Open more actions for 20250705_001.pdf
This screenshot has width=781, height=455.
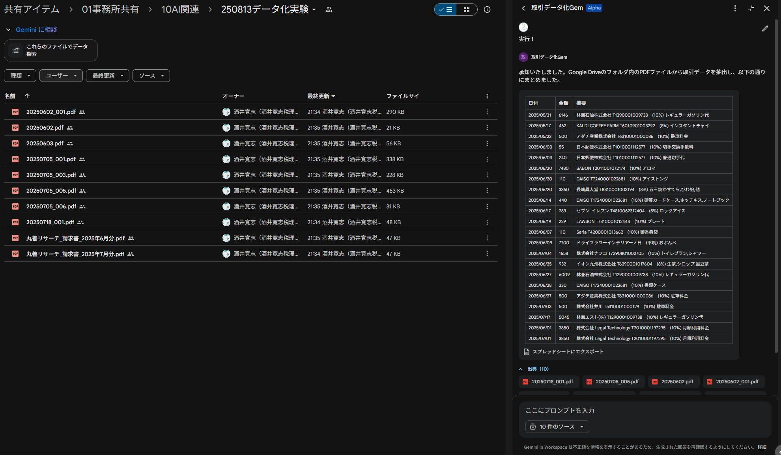coord(487,159)
